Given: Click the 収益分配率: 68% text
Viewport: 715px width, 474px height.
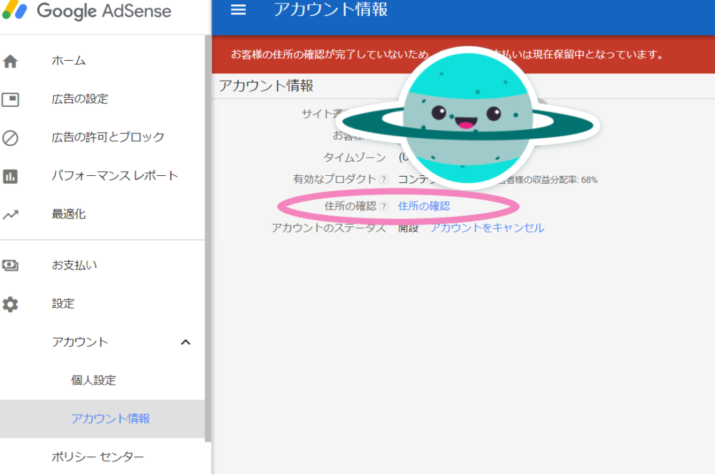Looking at the screenshot, I should click(566, 180).
